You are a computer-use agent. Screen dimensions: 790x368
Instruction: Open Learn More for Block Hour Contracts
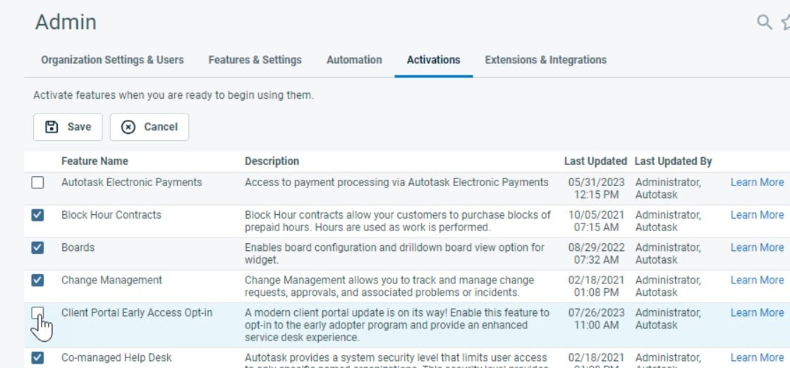[756, 215]
